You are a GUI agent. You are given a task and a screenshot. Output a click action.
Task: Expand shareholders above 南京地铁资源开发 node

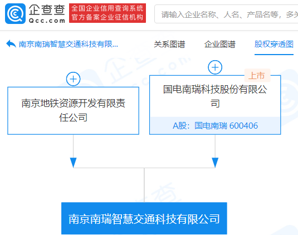click(73, 79)
